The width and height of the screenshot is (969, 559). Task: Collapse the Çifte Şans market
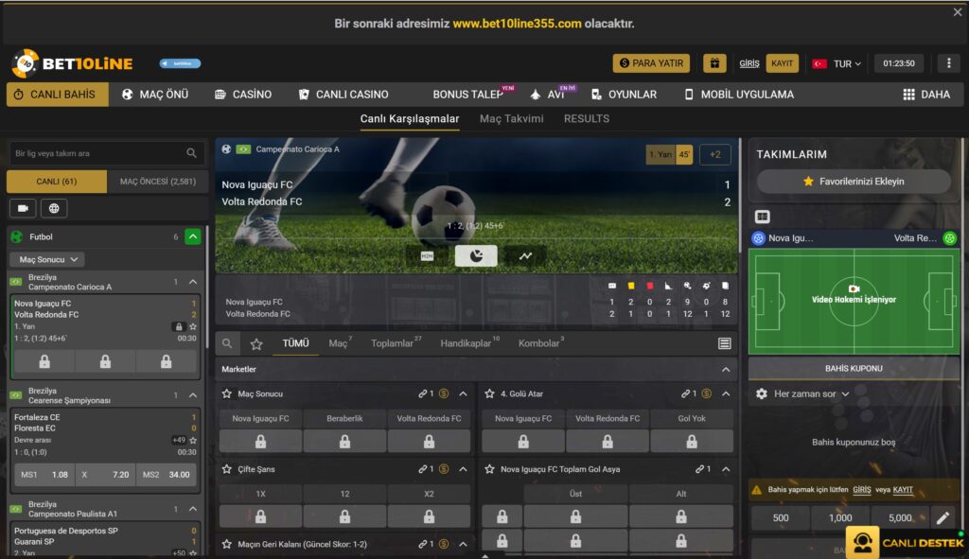click(463, 469)
